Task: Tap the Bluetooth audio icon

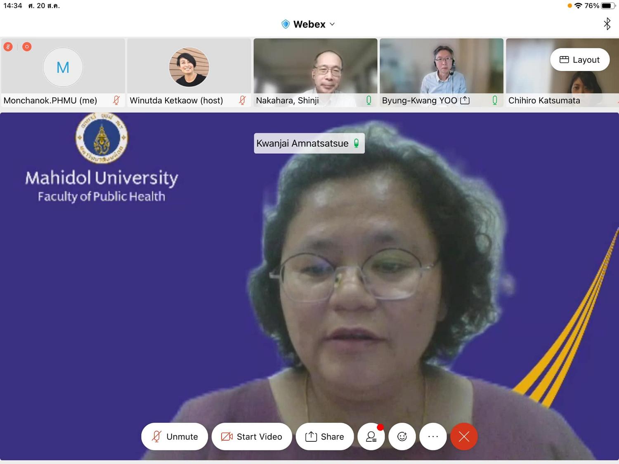Action: click(x=607, y=24)
